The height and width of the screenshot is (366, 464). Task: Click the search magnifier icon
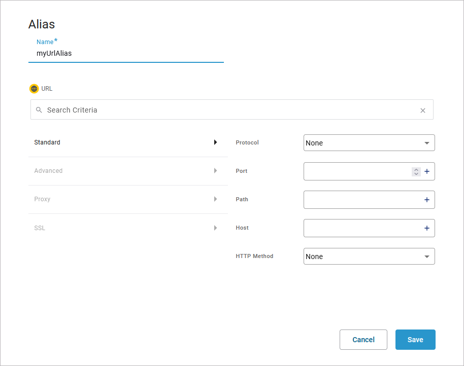(39, 110)
